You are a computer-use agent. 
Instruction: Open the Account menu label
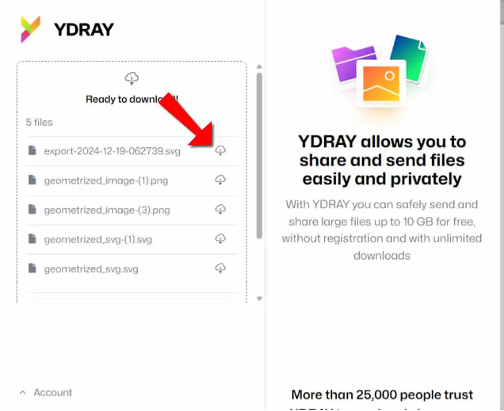53,392
